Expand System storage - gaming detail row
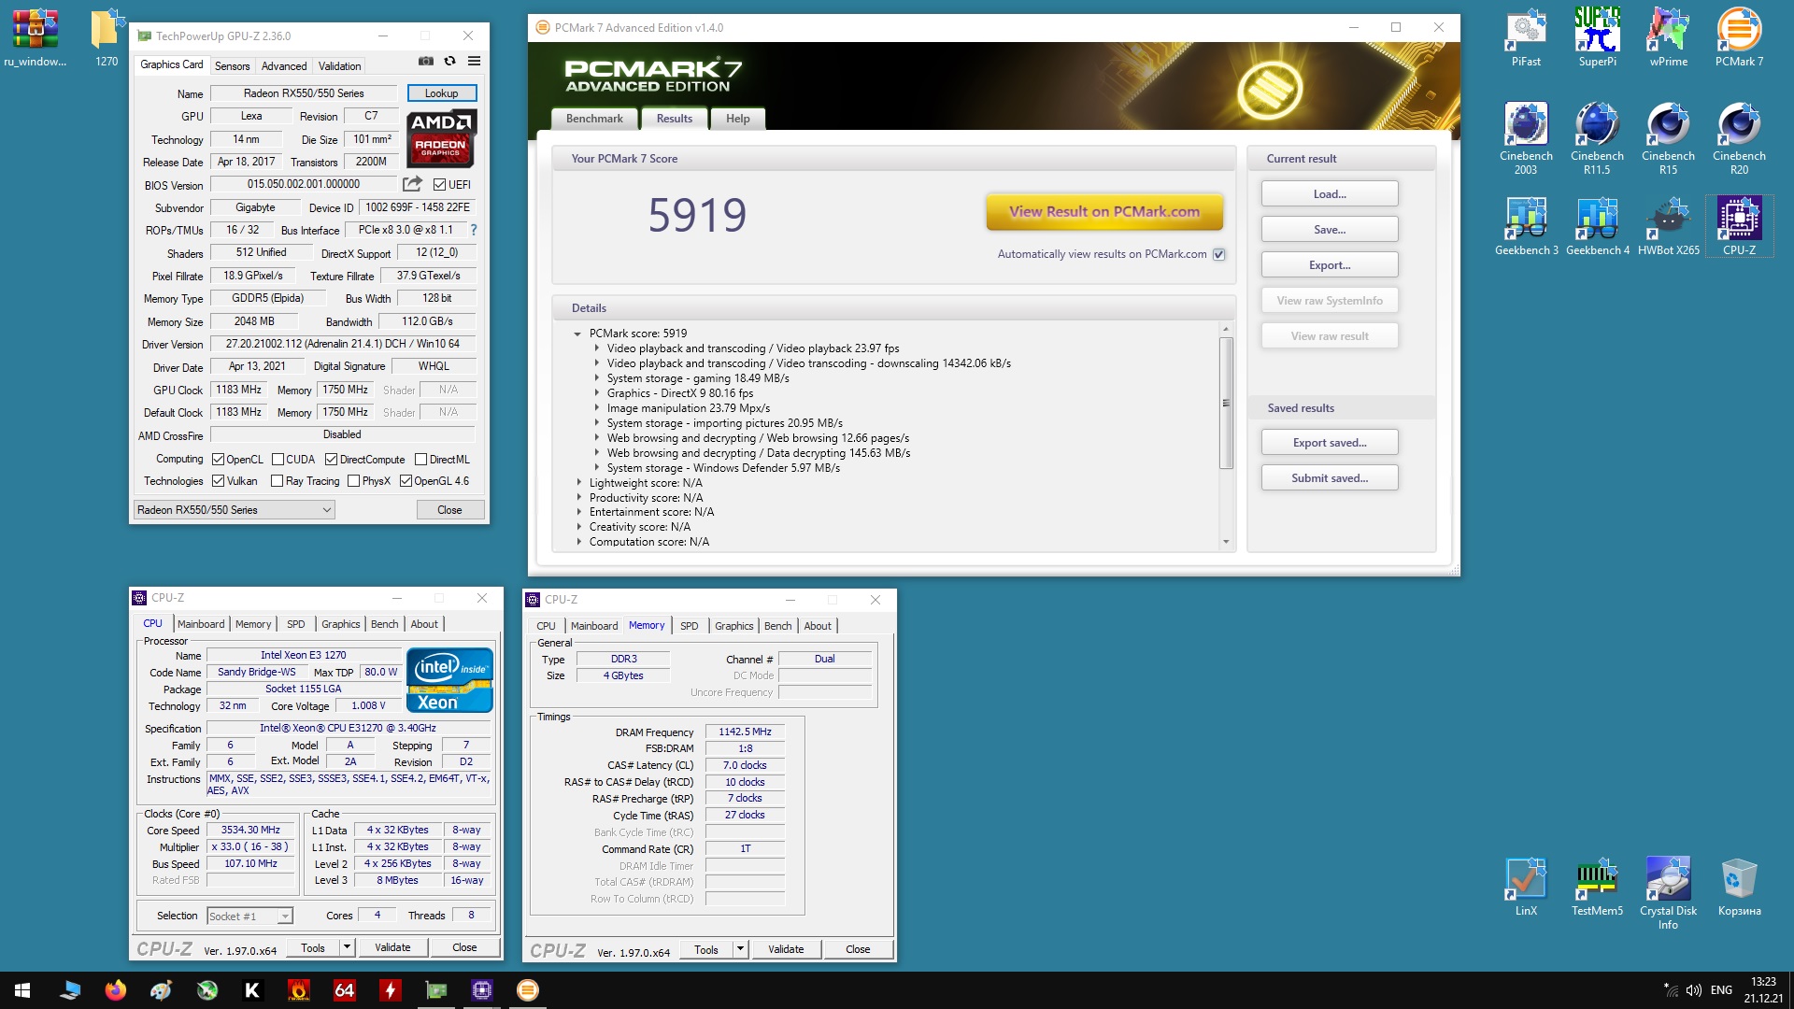 coord(597,378)
